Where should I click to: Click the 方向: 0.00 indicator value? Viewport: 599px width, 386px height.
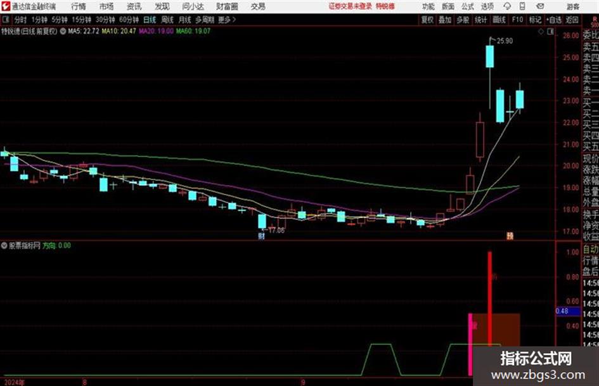(56, 245)
